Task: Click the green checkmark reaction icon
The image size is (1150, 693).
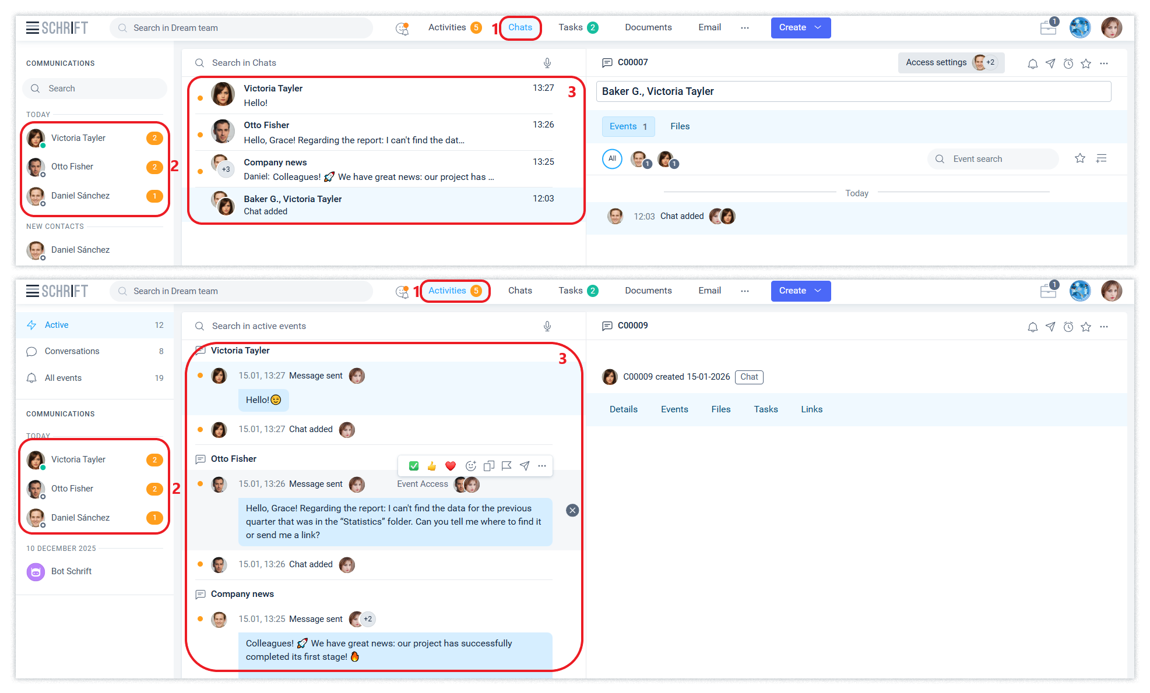Action: click(414, 466)
